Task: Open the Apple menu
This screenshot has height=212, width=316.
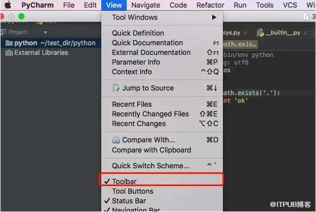Action: tap(8, 5)
